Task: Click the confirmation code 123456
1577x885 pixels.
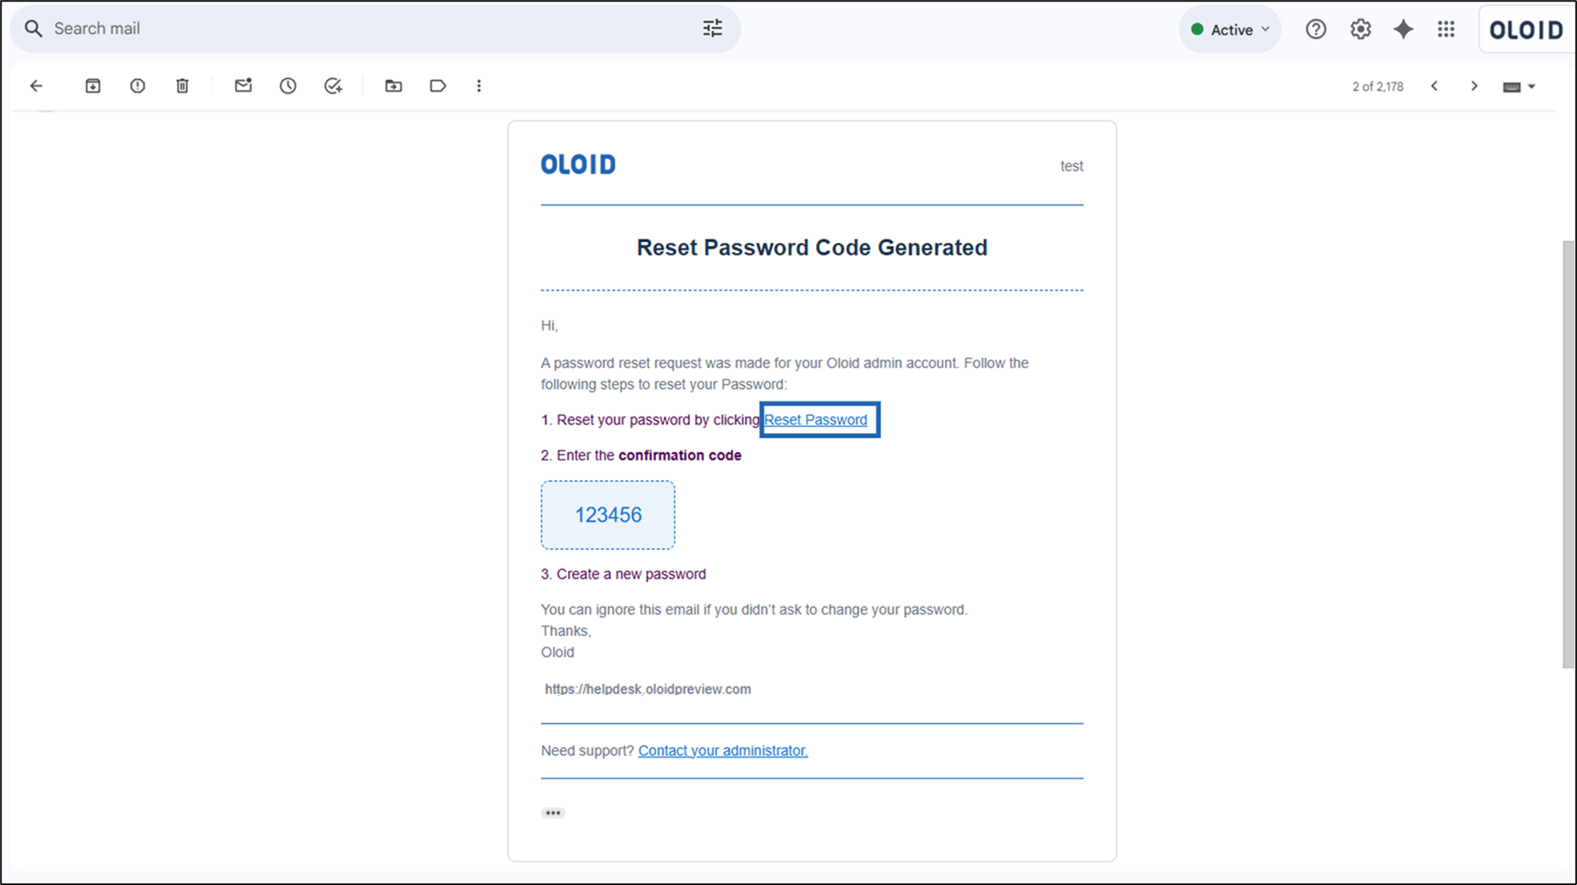Action: pos(608,515)
